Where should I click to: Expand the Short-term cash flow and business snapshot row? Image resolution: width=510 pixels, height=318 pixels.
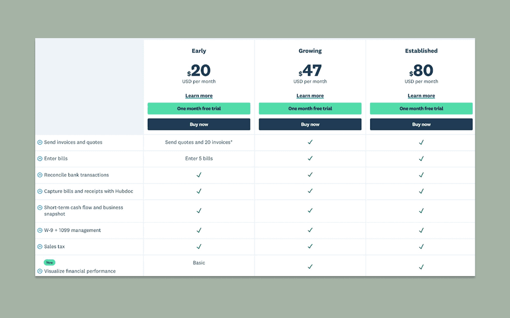[x=40, y=207]
